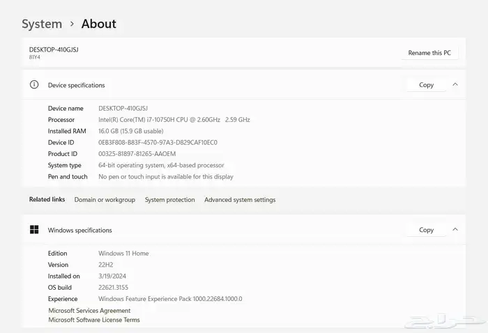
Task: Open the Domain or workgroup link
Action: (105, 200)
